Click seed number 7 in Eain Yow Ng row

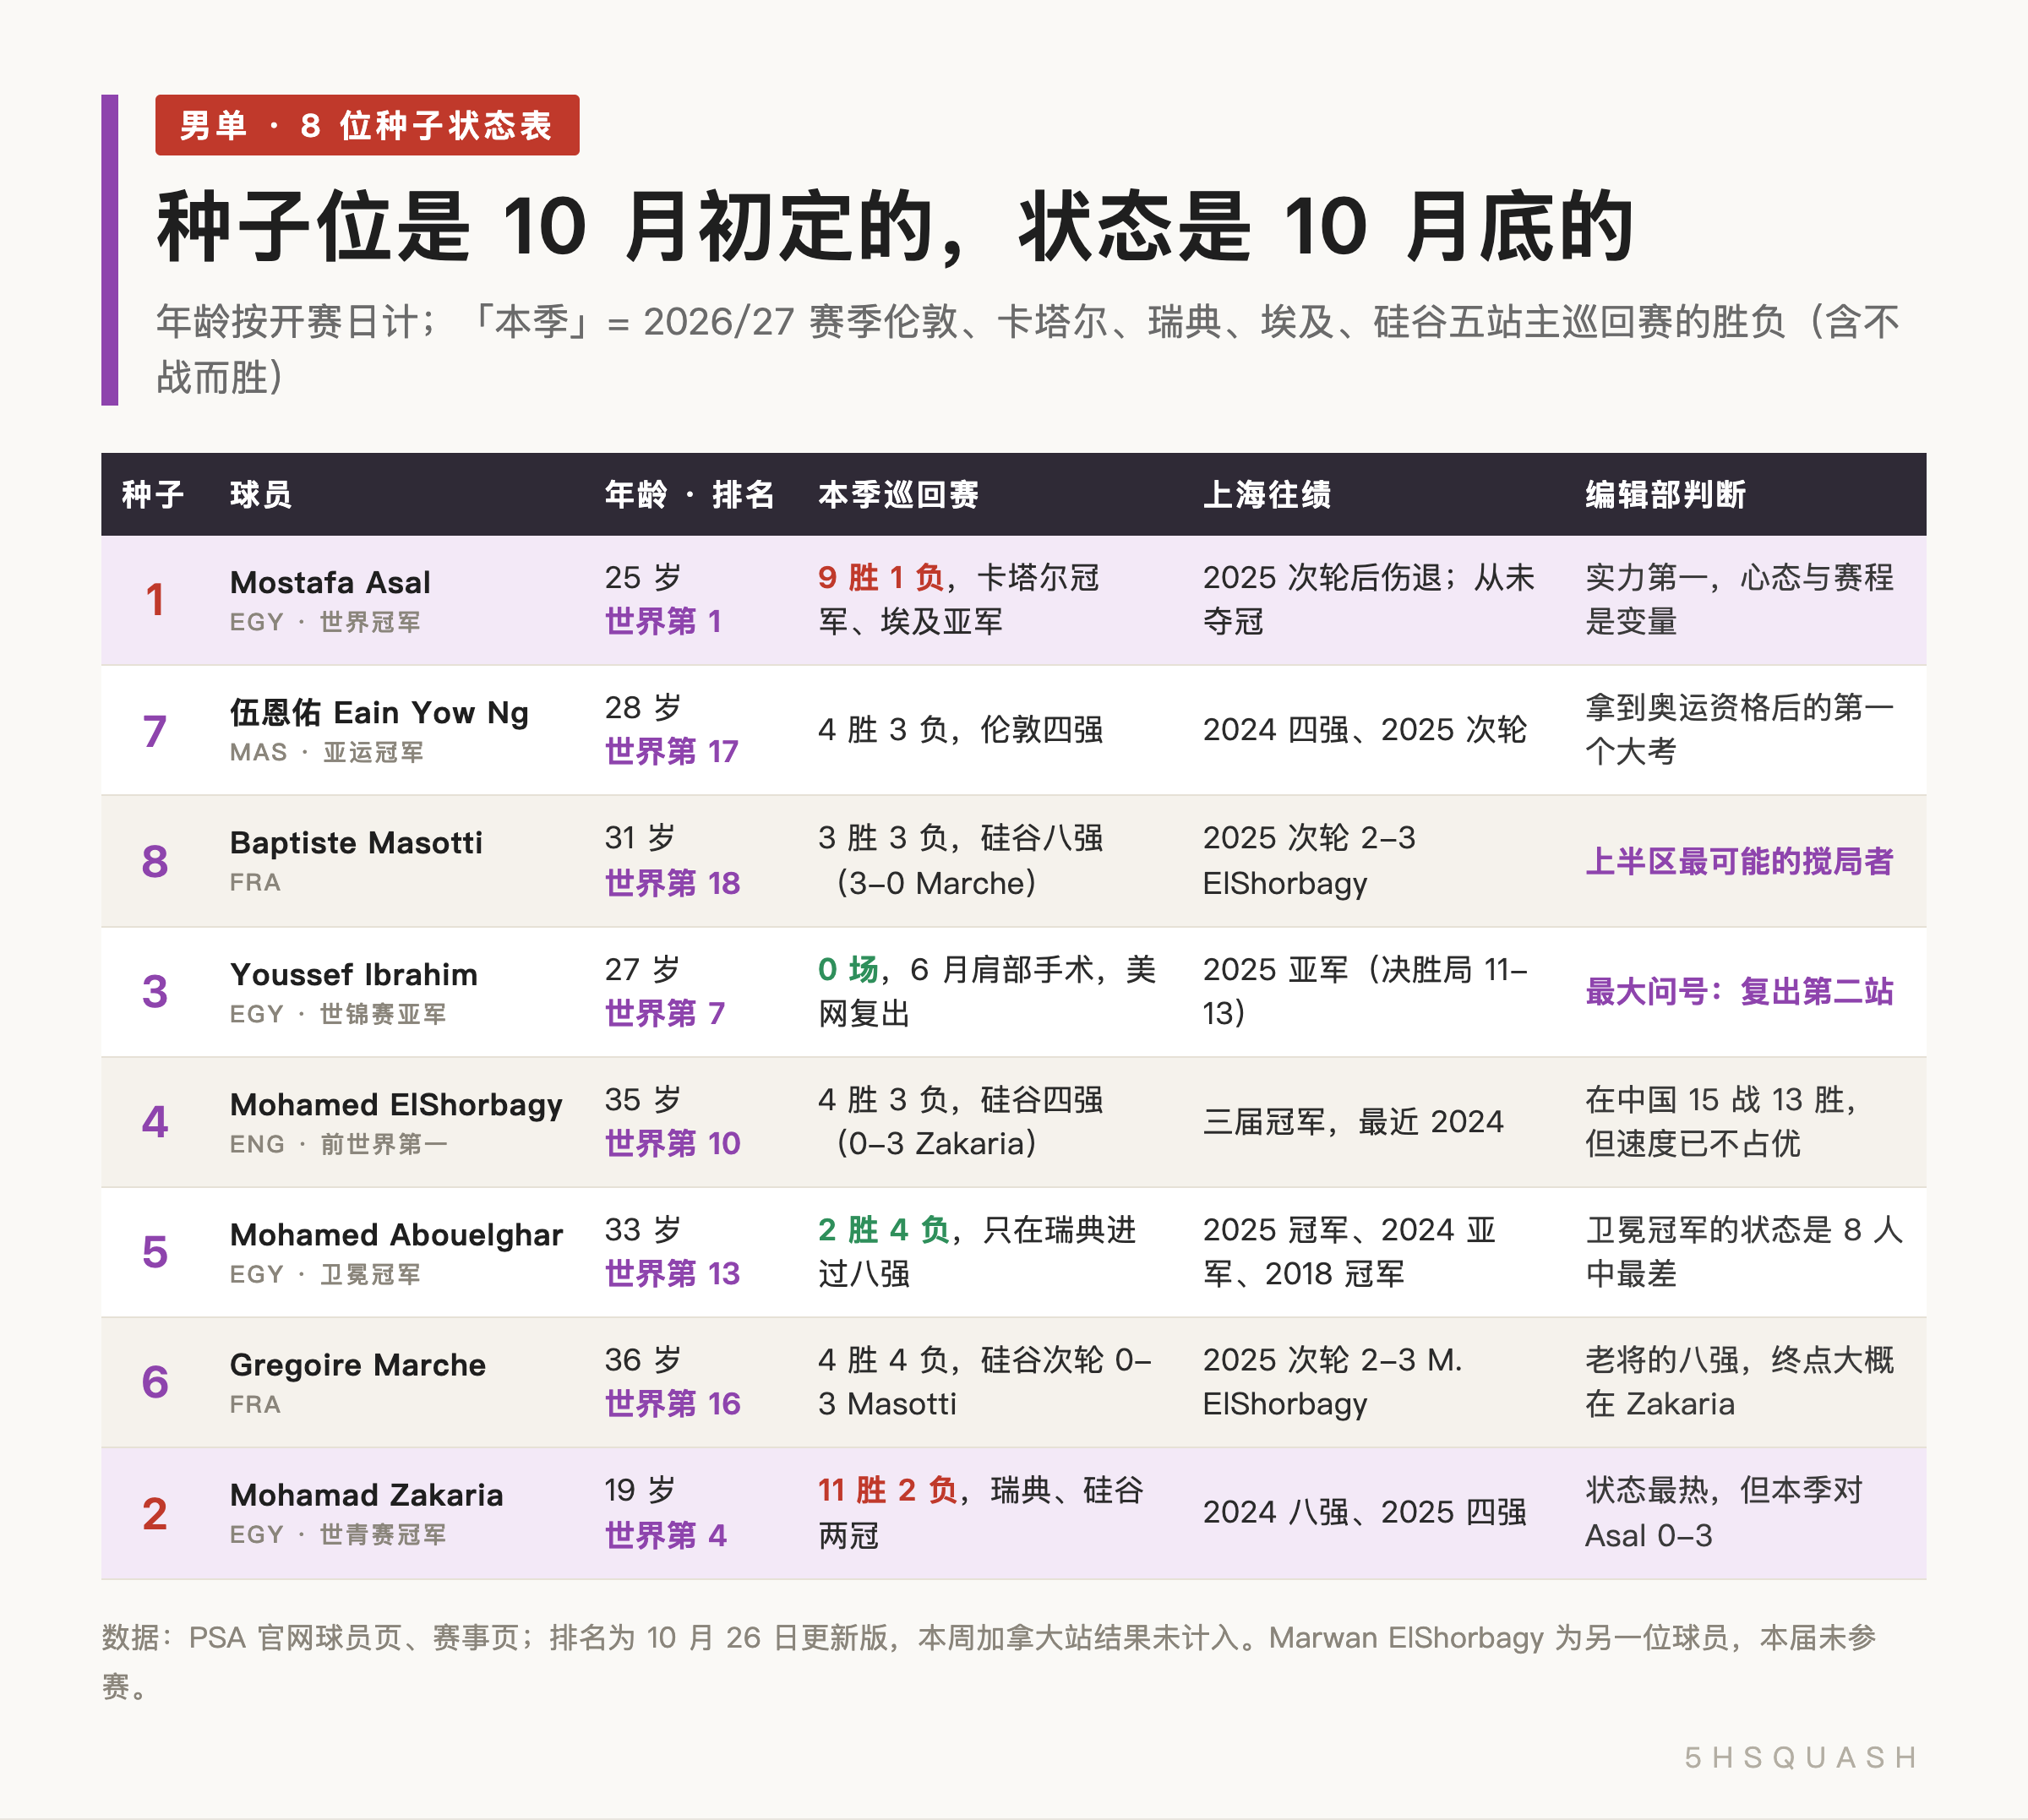click(x=154, y=731)
